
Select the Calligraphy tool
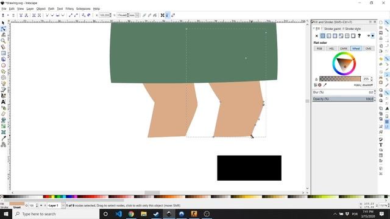pos(3,96)
